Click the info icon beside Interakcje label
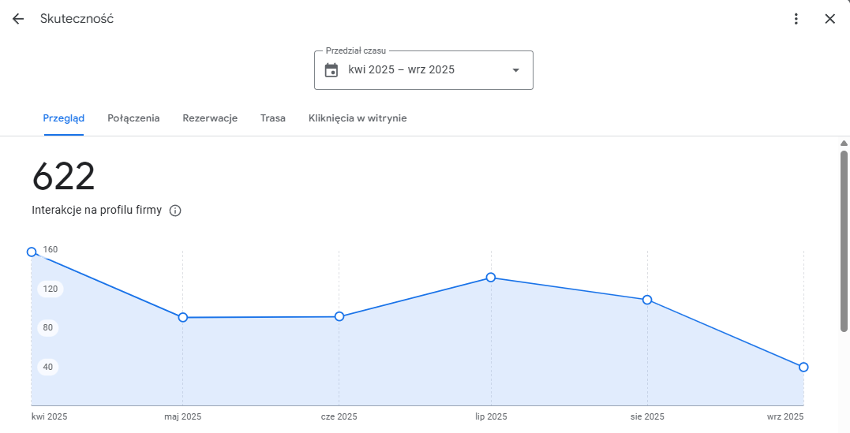The height and width of the screenshot is (433, 850). click(175, 211)
